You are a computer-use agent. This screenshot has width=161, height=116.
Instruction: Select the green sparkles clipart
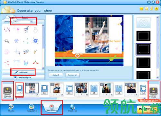pyautogui.click(x=26, y=41)
